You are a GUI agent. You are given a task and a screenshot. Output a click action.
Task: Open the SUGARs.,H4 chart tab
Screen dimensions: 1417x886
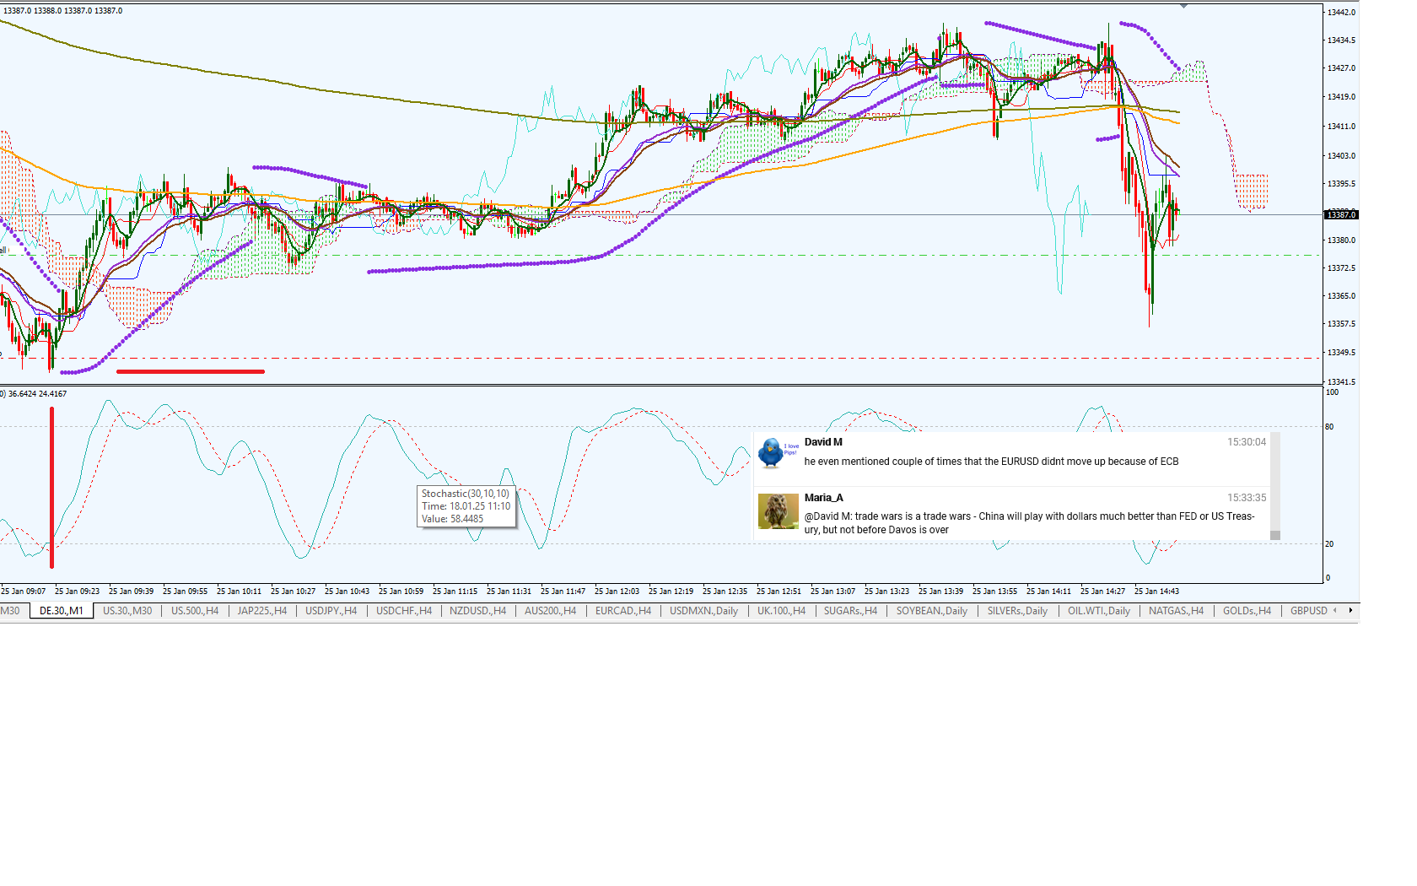[850, 611]
